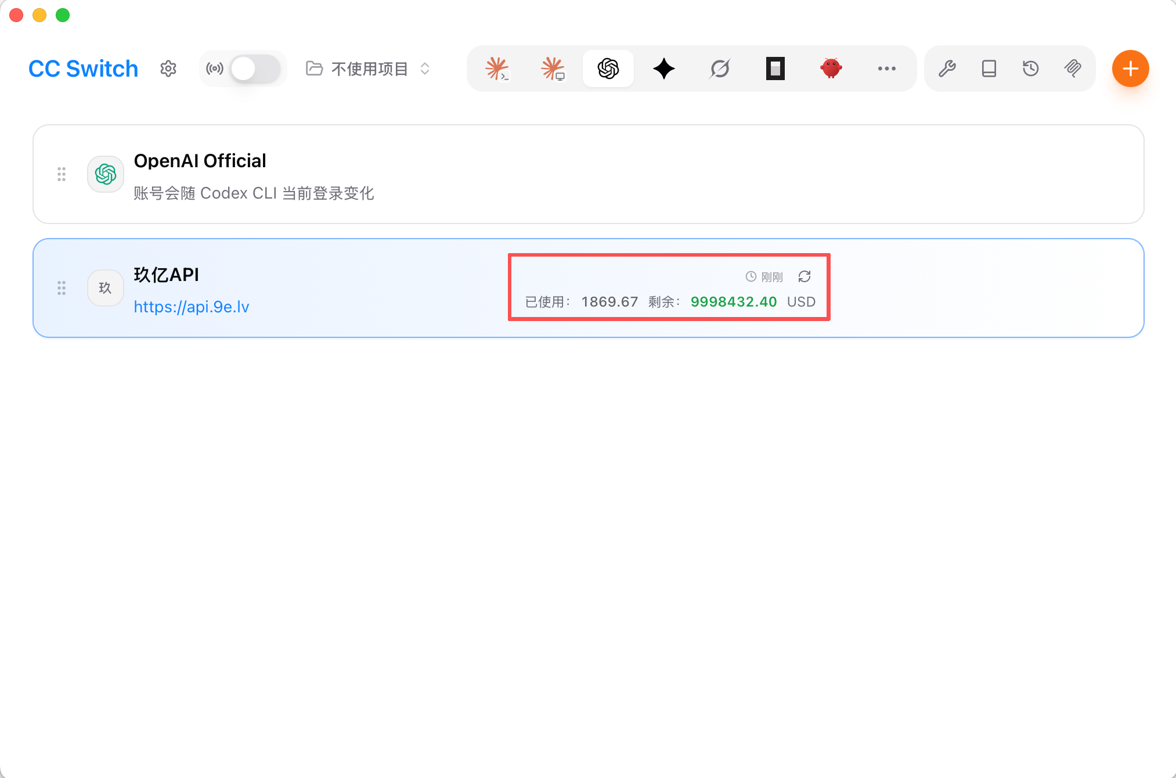This screenshot has width=1176, height=778.
Task: Click the USD currency label
Action: [801, 302]
